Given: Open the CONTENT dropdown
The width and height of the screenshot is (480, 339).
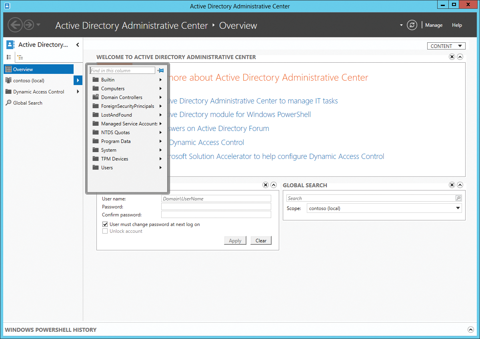Looking at the screenshot, I should [446, 46].
